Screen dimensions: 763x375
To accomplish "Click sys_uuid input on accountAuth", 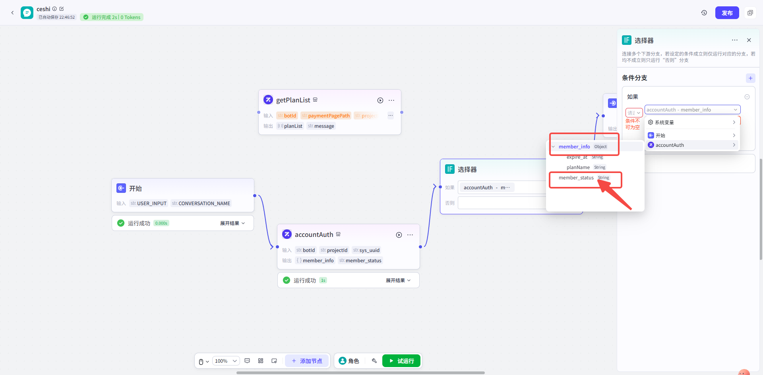I will (x=366, y=250).
